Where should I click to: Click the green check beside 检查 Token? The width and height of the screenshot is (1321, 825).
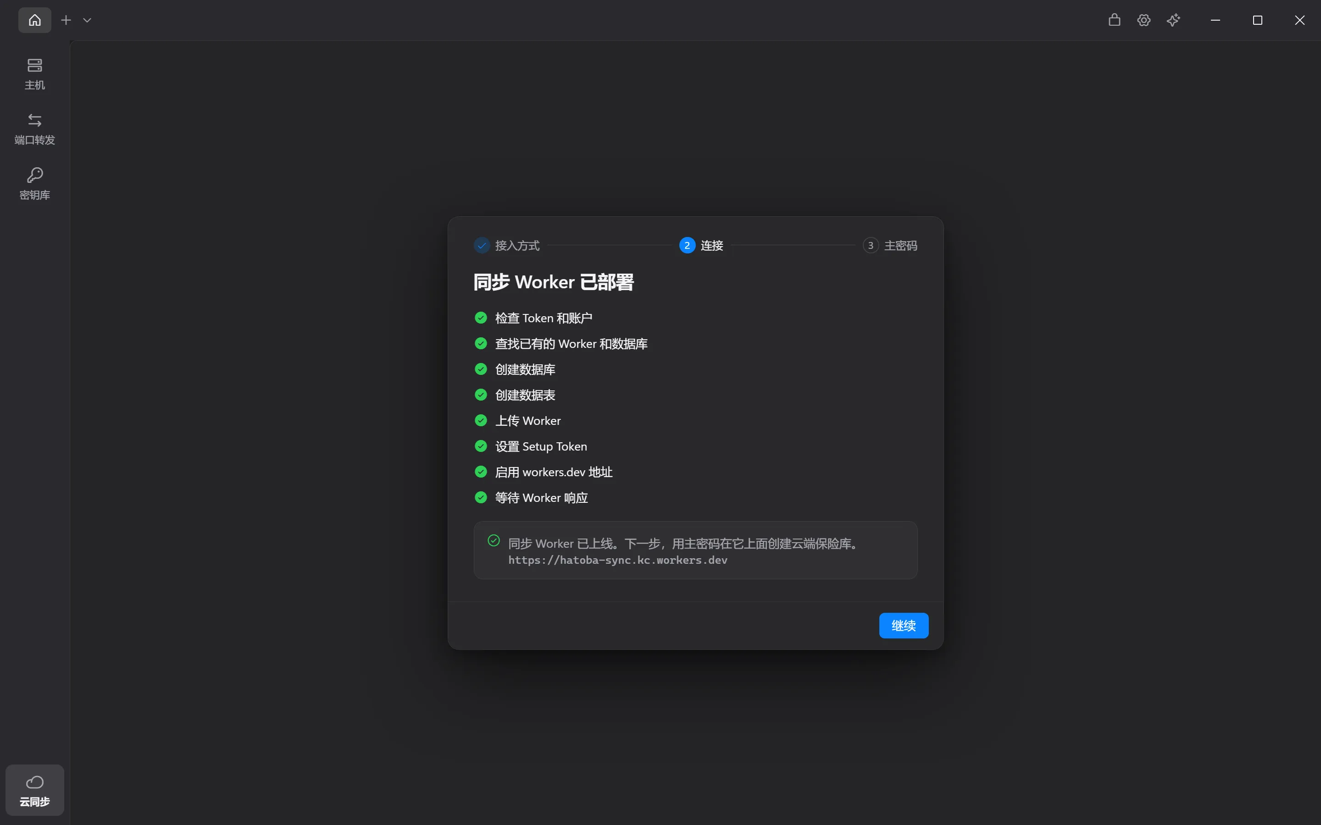(481, 318)
